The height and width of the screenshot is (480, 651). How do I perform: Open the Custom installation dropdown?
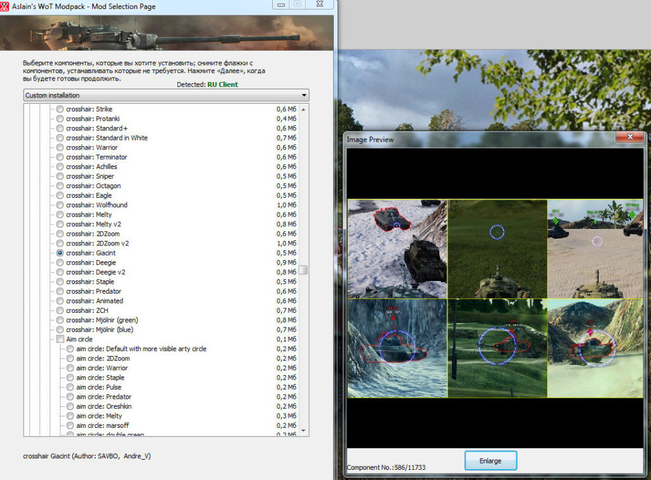point(166,95)
